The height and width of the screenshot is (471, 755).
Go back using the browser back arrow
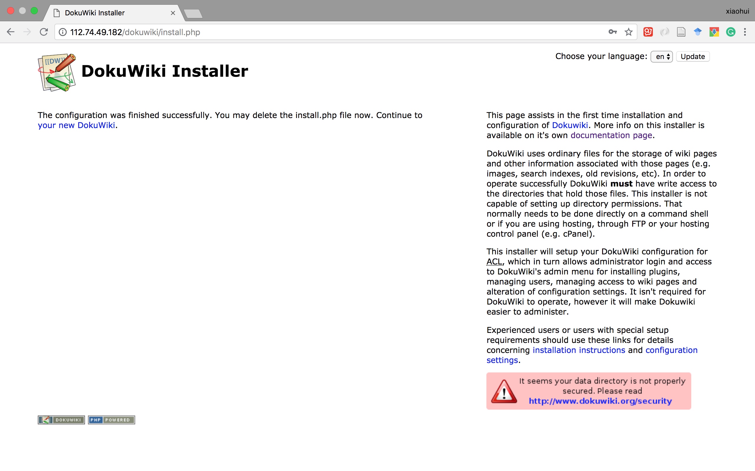click(11, 32)
